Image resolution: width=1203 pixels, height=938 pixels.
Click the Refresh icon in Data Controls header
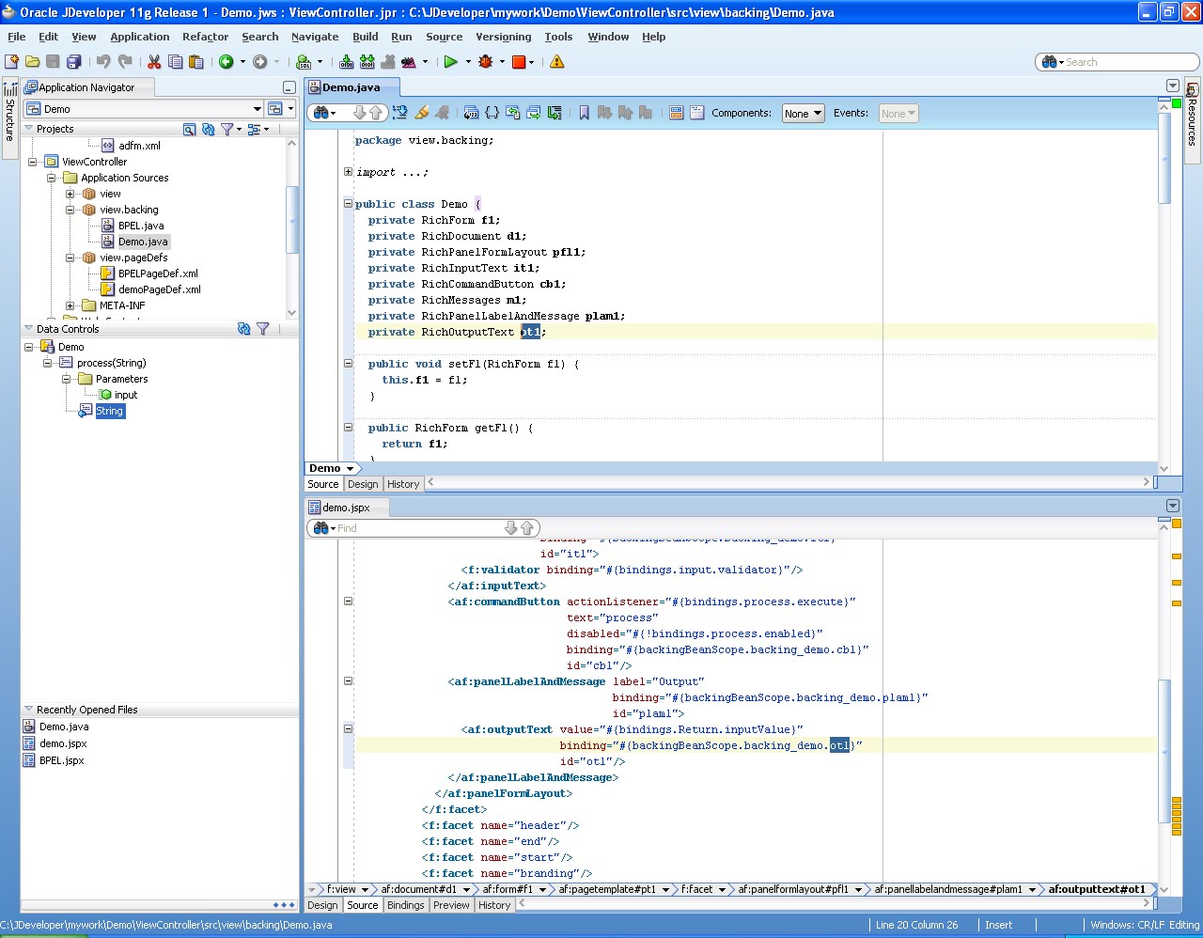pos(244,329)
